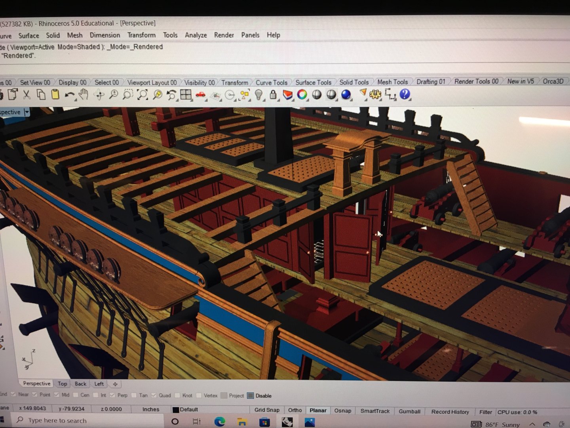Image resolution: width=570 pixels, height=428 pixels.
Task: Click Record History in status bar
Action: point(450,412)
